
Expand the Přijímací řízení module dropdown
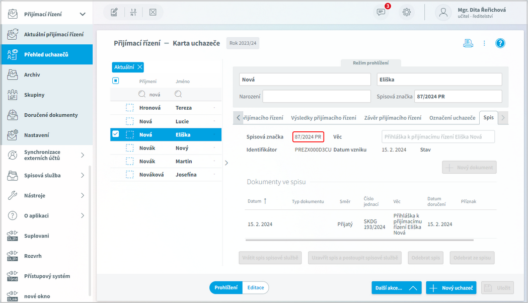83,14
